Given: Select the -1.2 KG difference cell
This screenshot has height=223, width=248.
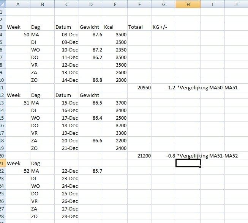Looking at the screenshot, I should click(x=164, y=87).
